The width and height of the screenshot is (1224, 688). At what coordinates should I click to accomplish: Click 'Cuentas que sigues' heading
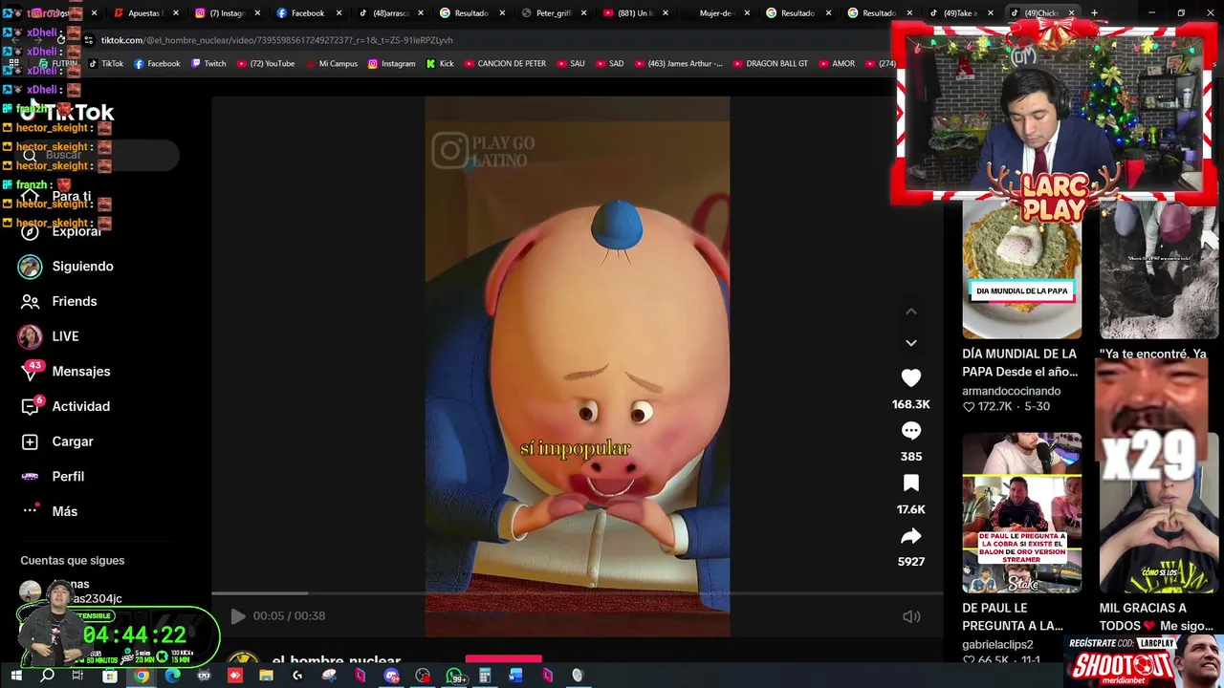pyautogui.click(x=73, y=561)
